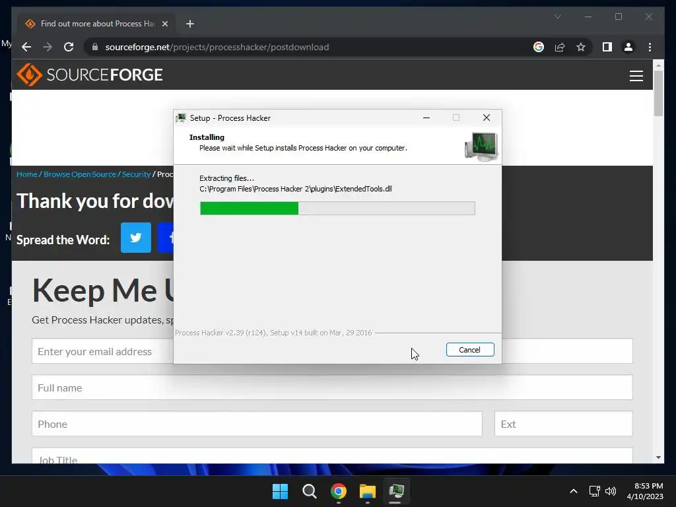Follow the Home breadcrumb link
Screen dimensions: 676x507
tap(26, 174)
